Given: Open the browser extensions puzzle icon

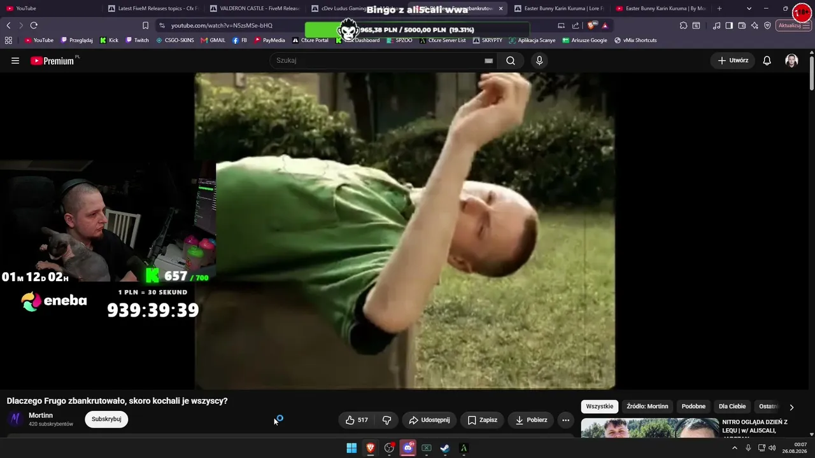Looking at the screenshot, I should 683,25.
